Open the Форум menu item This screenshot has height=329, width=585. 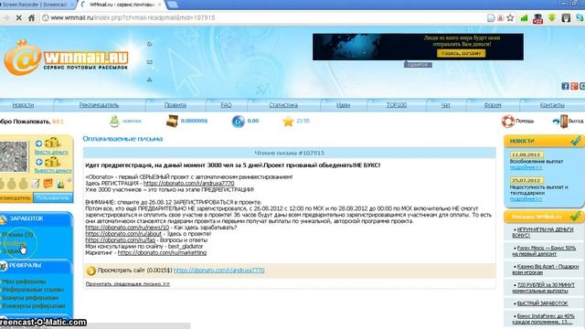pos(493,105)
